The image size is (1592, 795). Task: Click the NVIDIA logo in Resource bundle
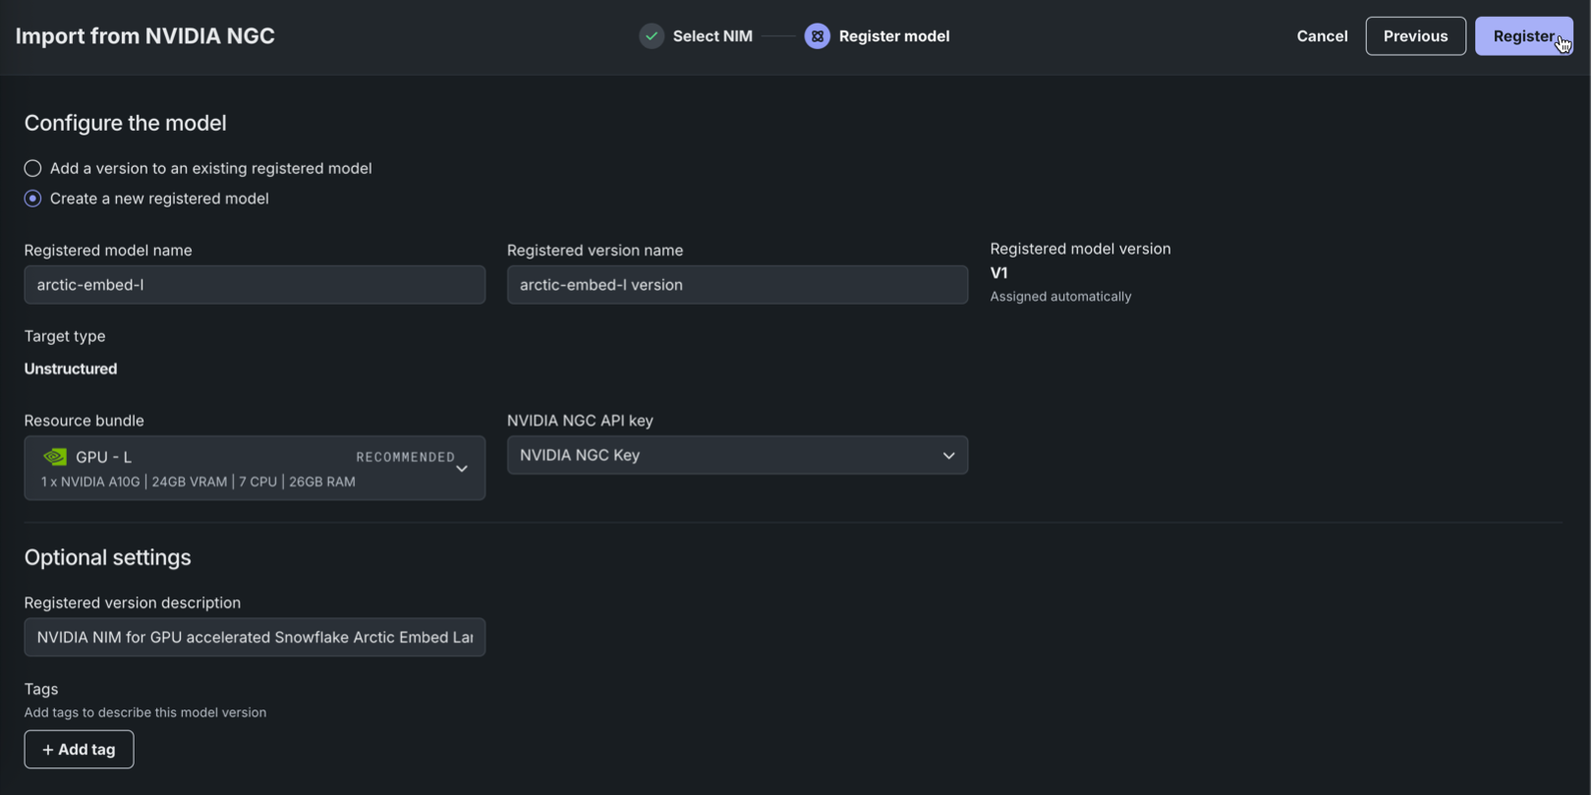tap(55, 457)
